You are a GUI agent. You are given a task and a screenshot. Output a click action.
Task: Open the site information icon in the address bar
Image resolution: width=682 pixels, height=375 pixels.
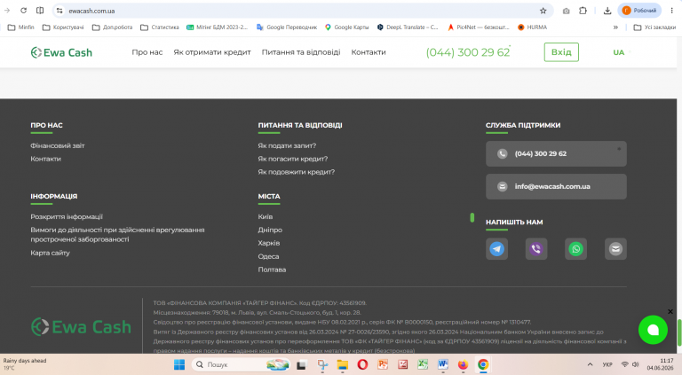(59, 11)
